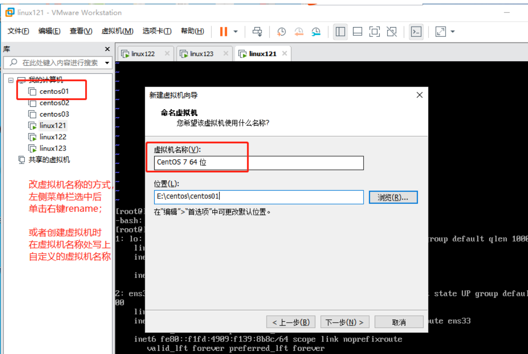The height and width of the screenshot is (354, 528).
Task: Collapse the 我的计算机 tree node
Action: click(x=11, y=80)
